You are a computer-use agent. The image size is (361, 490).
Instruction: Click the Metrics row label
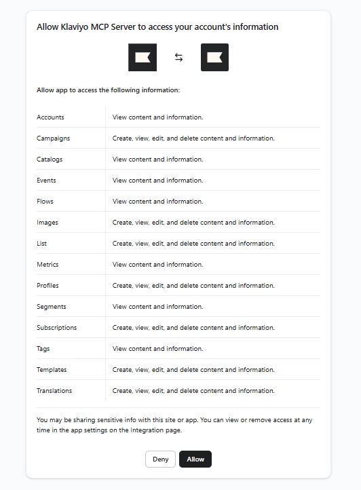click(47, 265)
